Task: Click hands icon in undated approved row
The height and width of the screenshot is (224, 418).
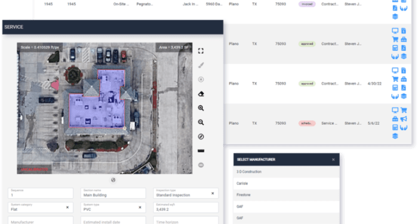Action: [x=395, y=57]
